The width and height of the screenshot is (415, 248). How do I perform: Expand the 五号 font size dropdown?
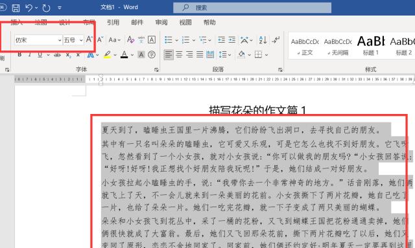coord(81,40)
